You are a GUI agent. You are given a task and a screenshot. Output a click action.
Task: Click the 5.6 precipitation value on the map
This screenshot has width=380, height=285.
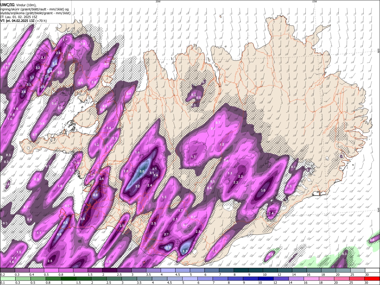click(x=55, y=64)
